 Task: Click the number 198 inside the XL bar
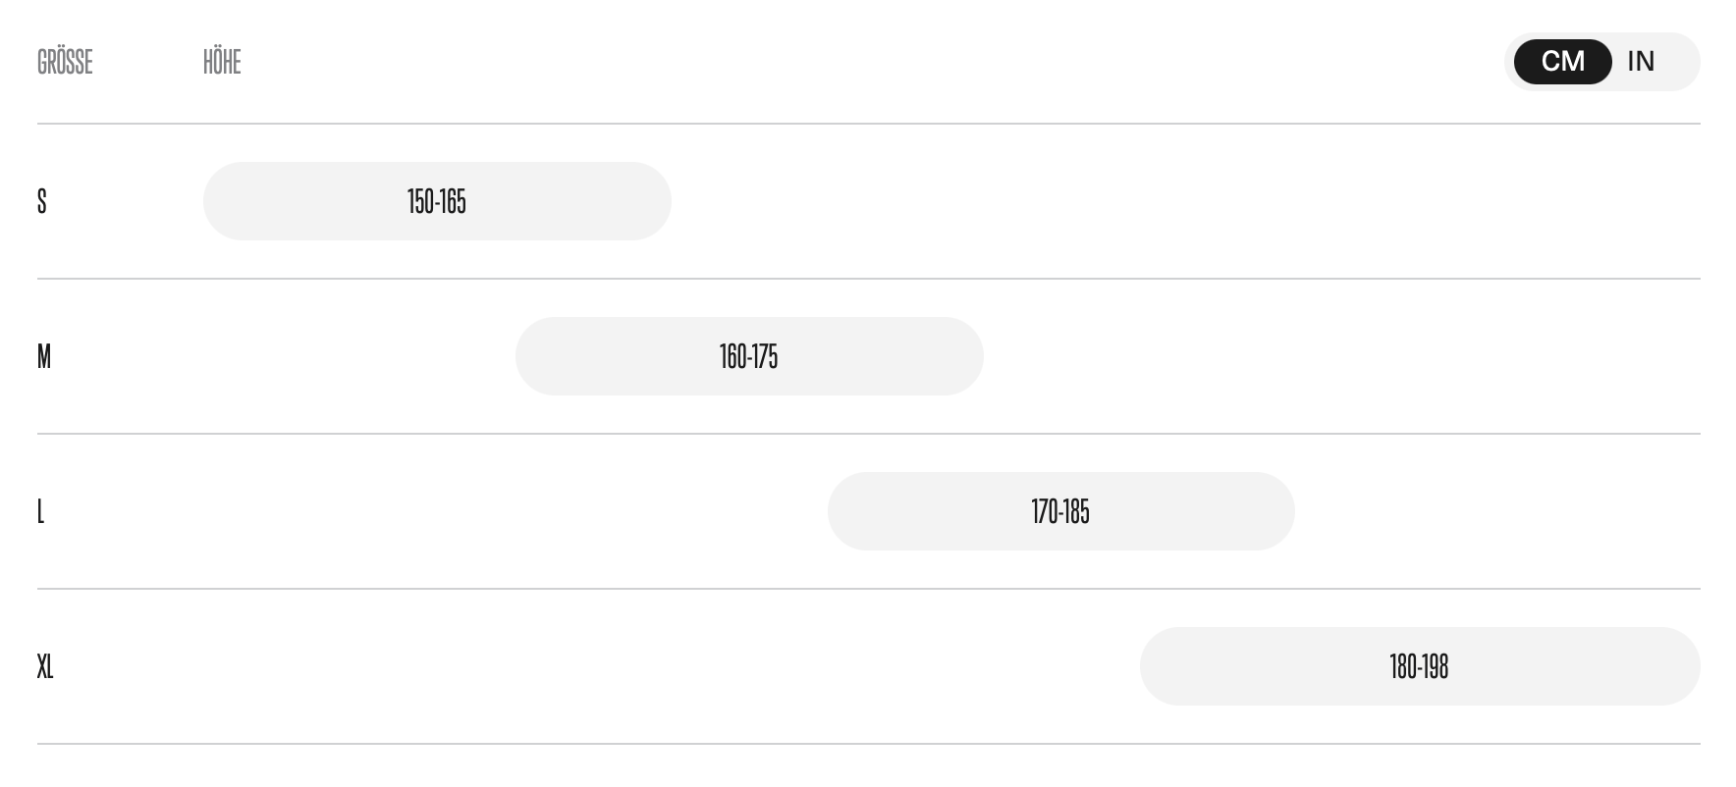(1436, 666)
